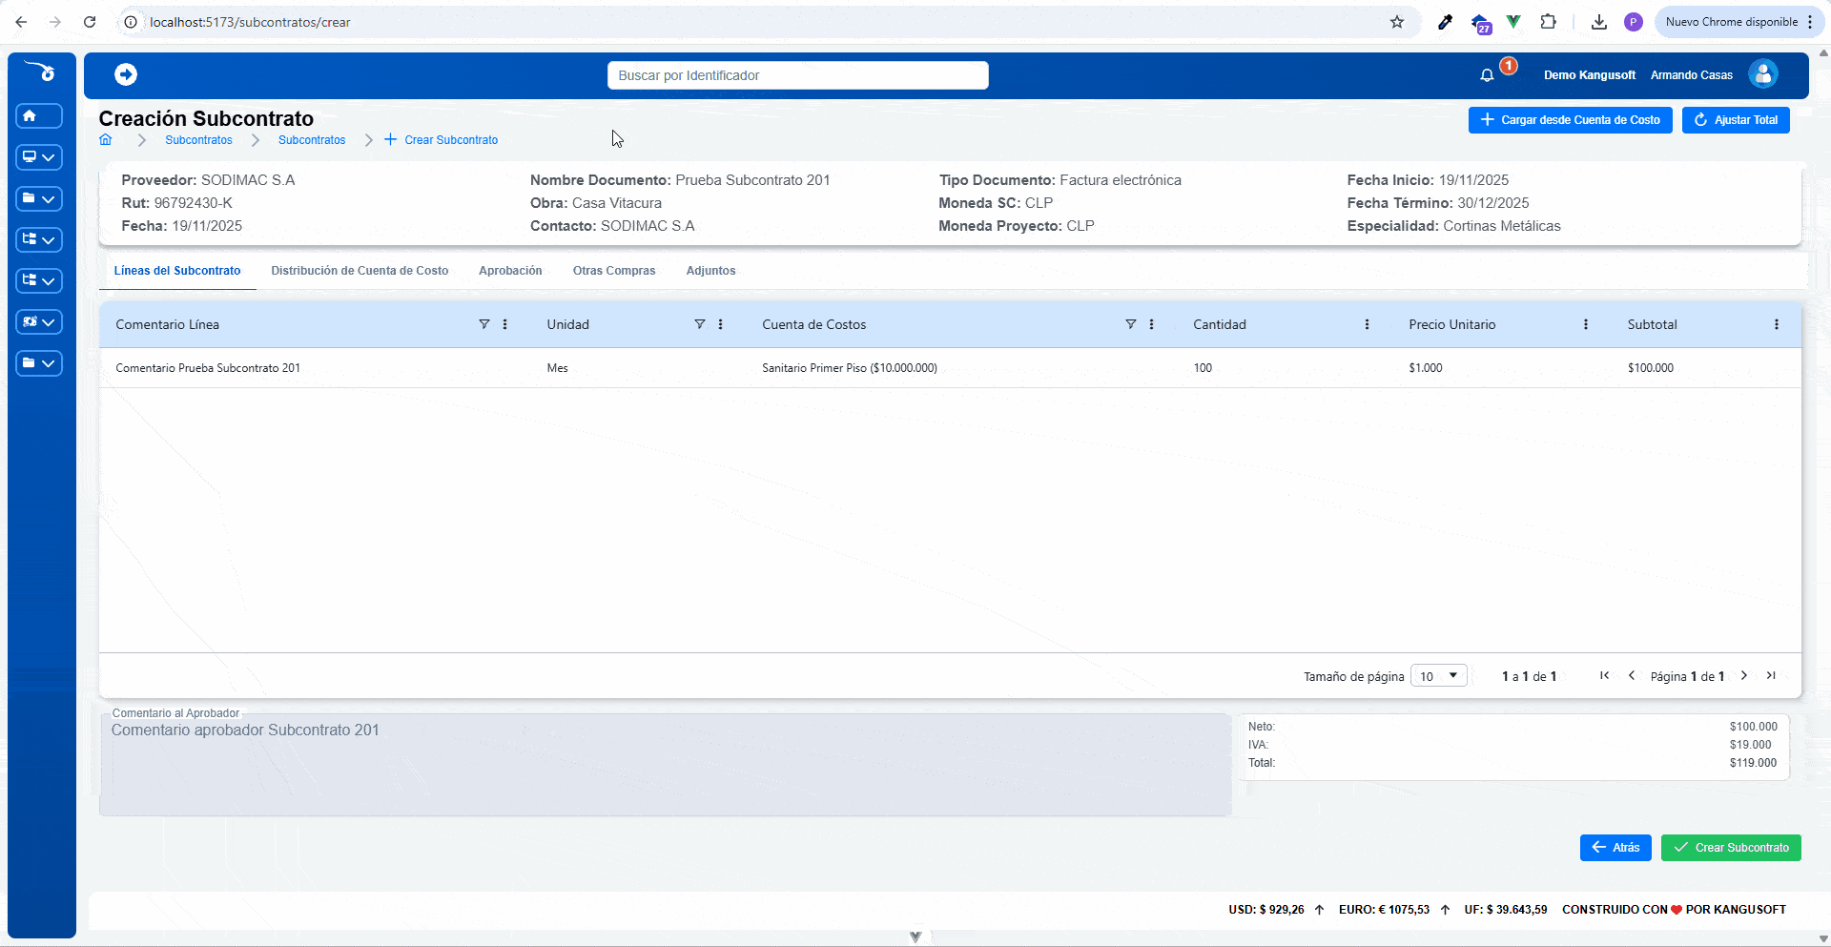Screen dimensions: 1831x947
Task: Go to home via sidebar house icon
Action: click(39, 116)
